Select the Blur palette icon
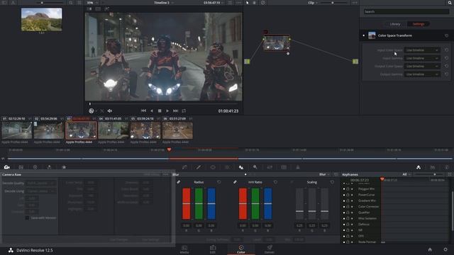Viewport: 454px width, 255px height. pos(241,167)
